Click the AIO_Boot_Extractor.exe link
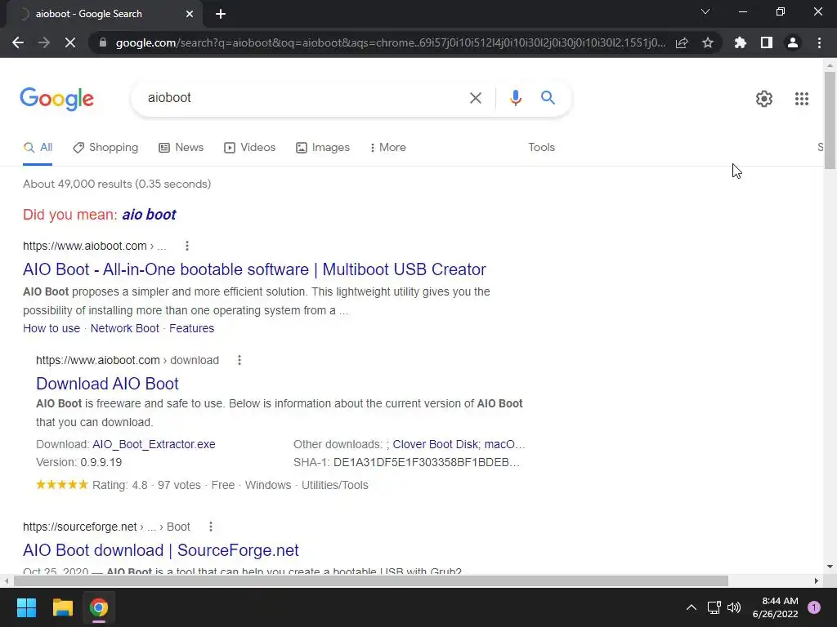This screenshot has width=837, height=627. click(x=154, y=444)
